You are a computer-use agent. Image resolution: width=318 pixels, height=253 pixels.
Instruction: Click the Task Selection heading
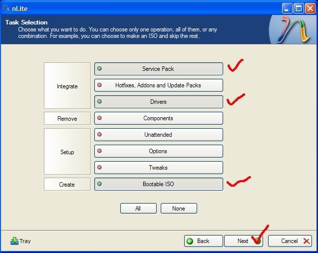pyautogui.click(x=26, y=22)
